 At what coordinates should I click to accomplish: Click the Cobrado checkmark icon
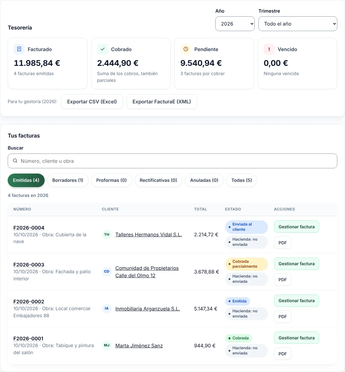(x=103, y=49)
